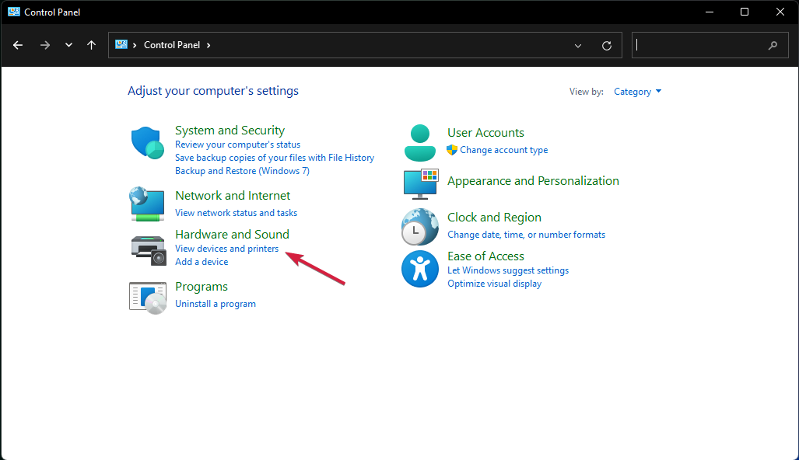
Task: Expand the chevron after Control Panel breadcrumb
Action: (x=209, y=45)
